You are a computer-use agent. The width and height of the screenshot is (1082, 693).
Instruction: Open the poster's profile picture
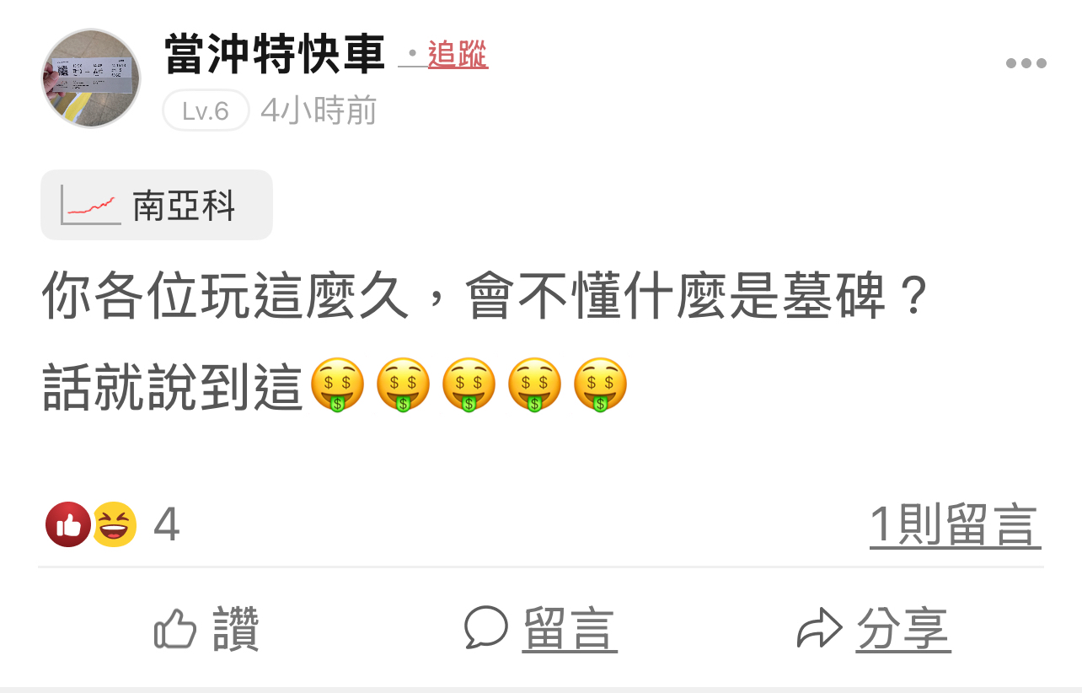91,78
